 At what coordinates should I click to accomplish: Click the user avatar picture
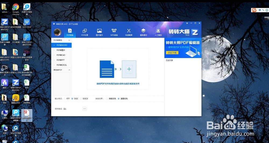coord(58,32)
